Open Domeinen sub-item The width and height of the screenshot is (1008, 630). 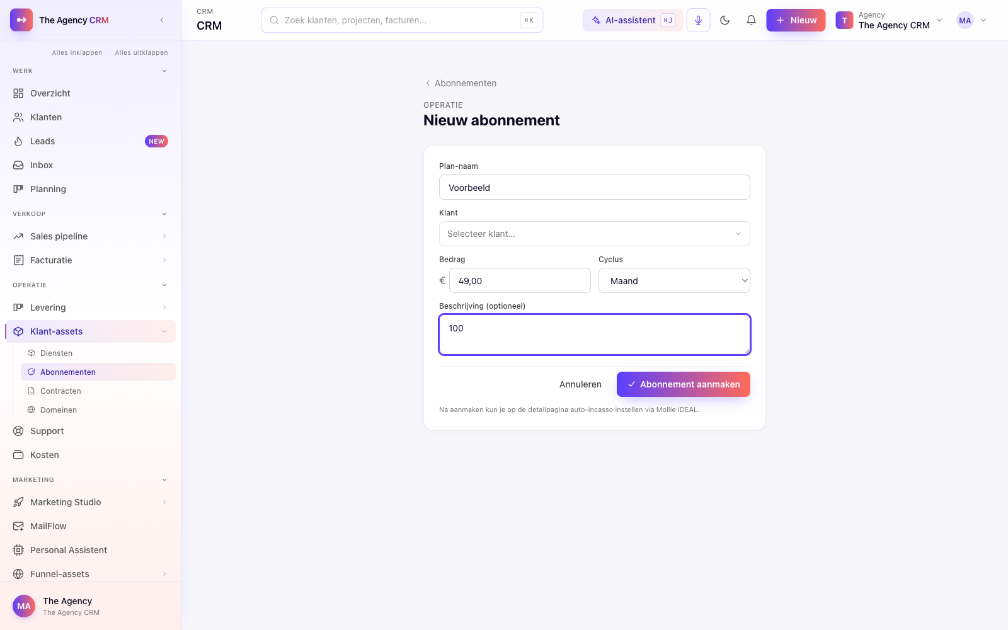click(x=98, y=410)
